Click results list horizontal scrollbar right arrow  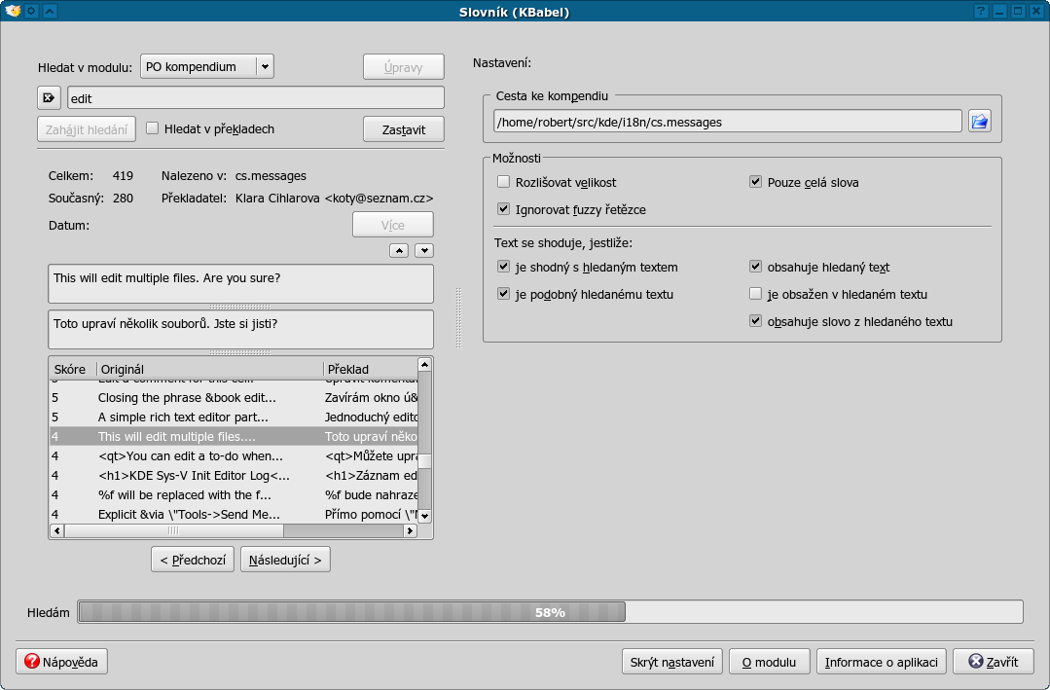pyautogui.click(x=410, y=530)
